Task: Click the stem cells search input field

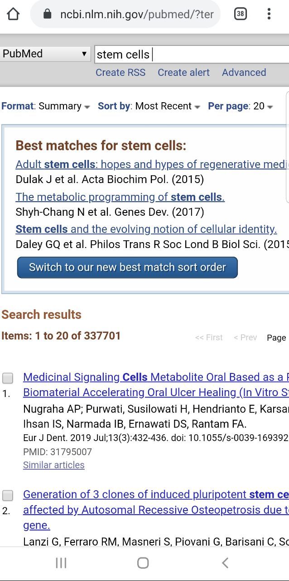Action: point(192,55)
